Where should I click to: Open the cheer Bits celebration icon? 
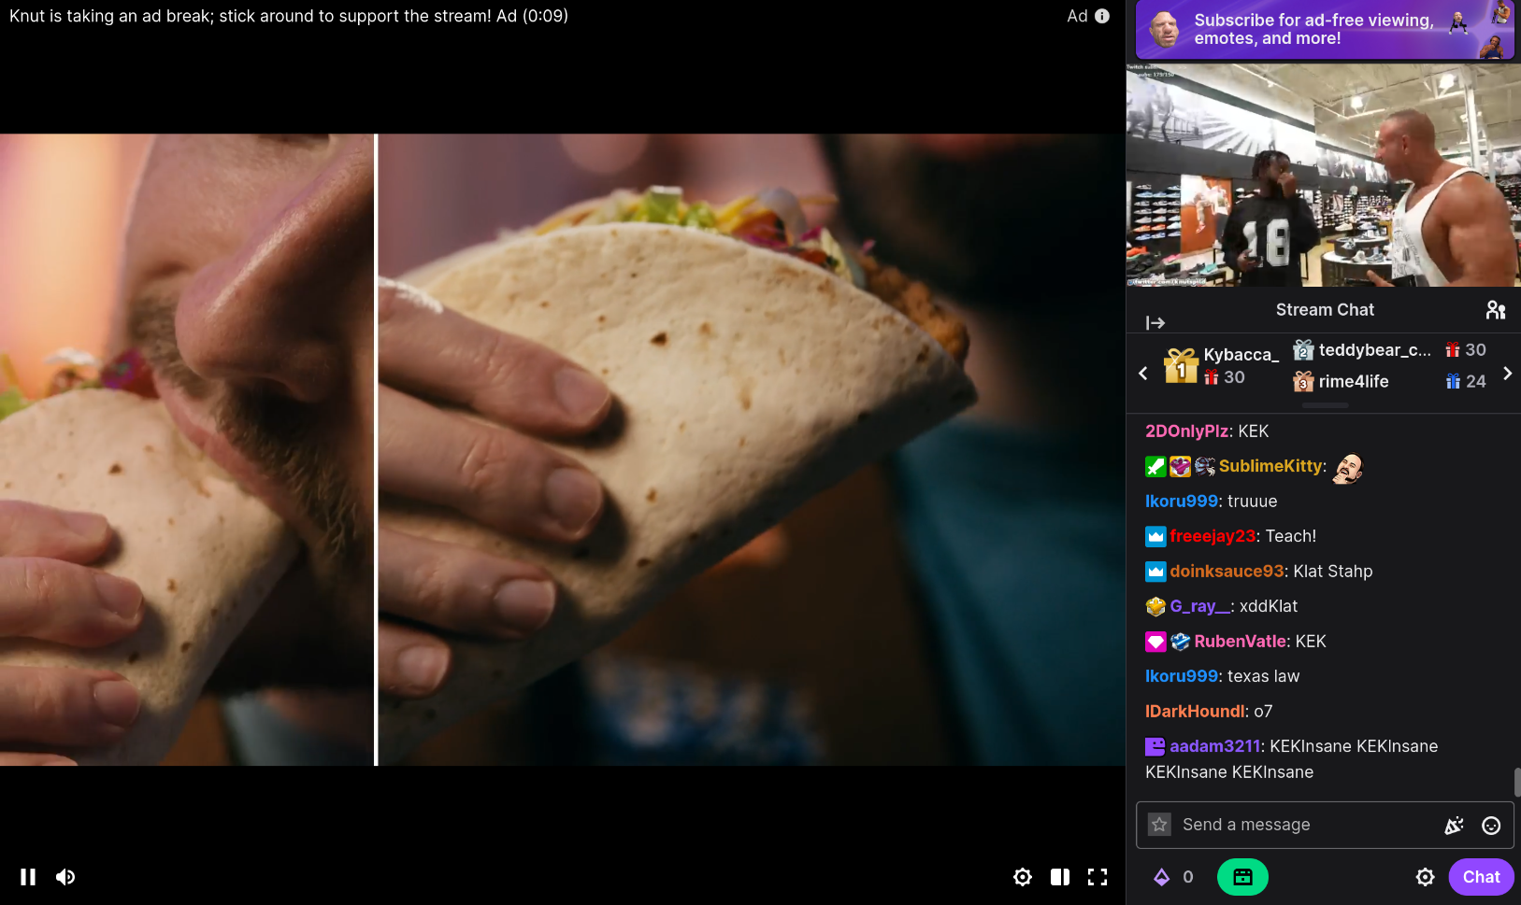point(1455,825)
